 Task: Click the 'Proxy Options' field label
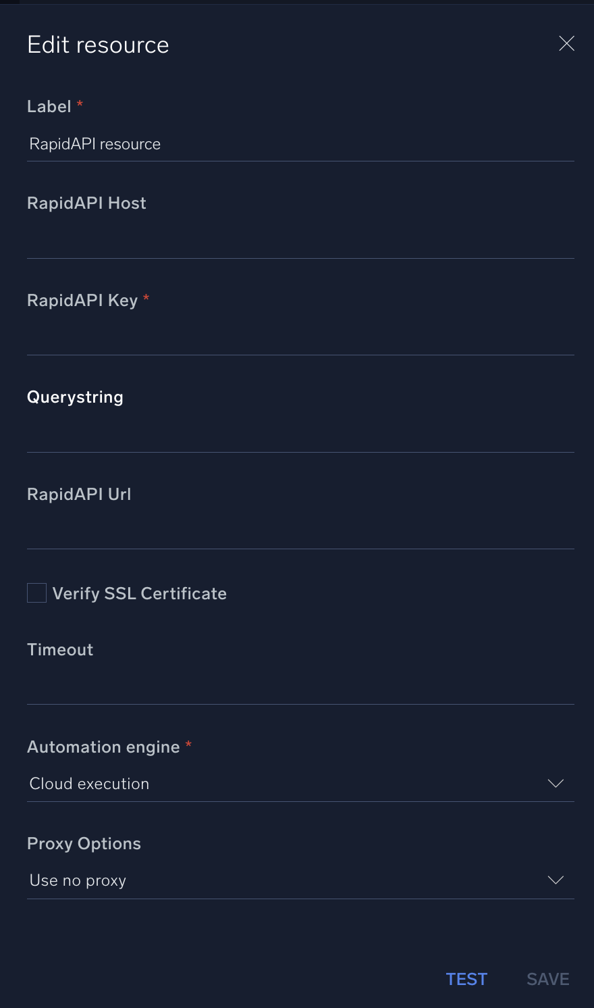click(84, 844)
